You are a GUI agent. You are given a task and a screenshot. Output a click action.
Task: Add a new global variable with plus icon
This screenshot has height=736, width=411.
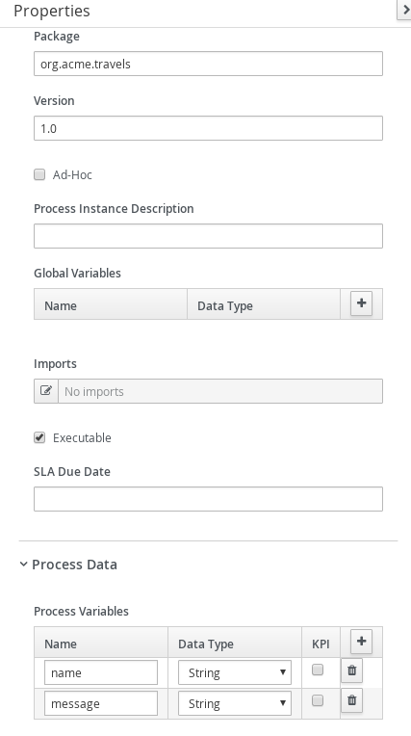361,303
